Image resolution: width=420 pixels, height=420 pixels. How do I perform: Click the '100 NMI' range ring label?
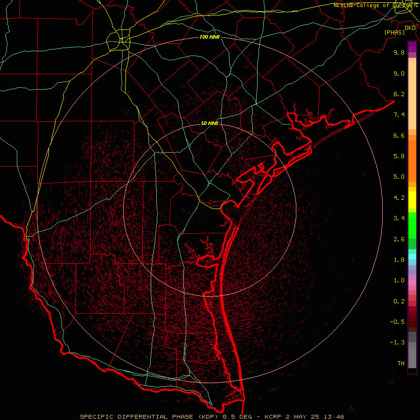coord(210,37)
